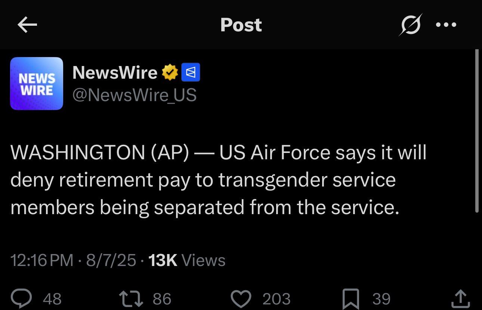
Task: Click the 8/7/25 post date
Action: 111,260
